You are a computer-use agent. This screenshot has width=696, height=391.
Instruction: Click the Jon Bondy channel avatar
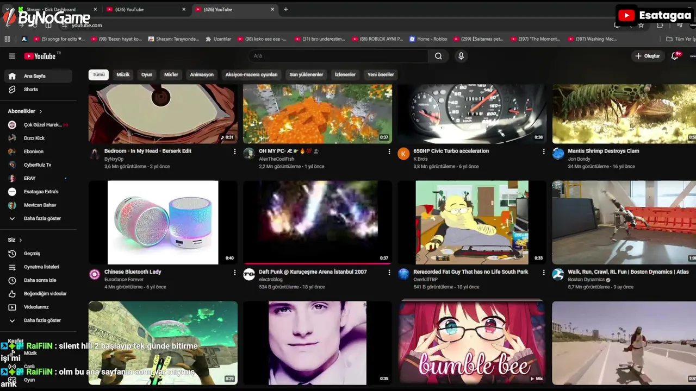coord(558,154)
